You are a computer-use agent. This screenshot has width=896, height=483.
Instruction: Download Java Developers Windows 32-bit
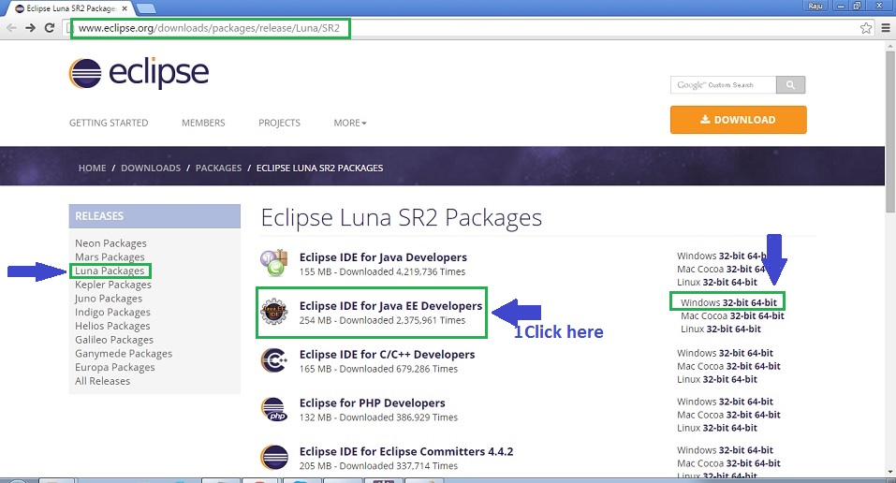[731, 256]
